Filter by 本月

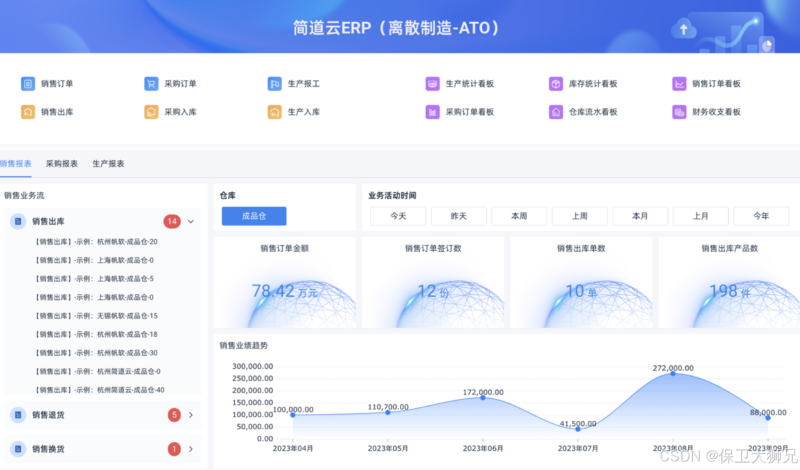pyautogui.click(x=640, y=216)
